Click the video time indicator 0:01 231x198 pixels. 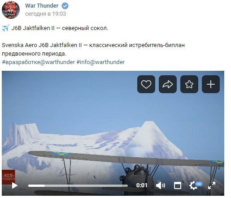[142, 185]
